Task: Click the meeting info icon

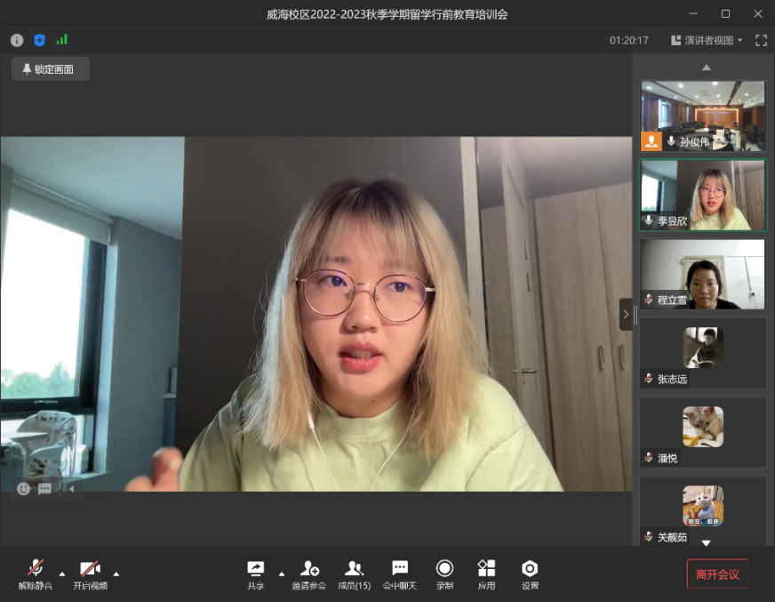Action: point(17,40)
